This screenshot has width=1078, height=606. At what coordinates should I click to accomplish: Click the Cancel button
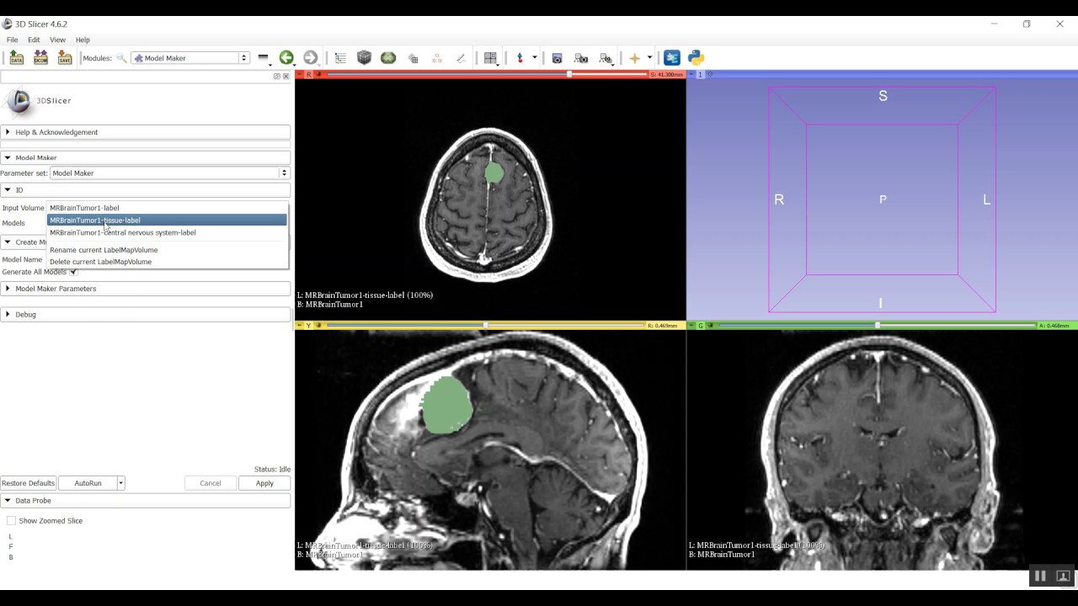point(211,483)
